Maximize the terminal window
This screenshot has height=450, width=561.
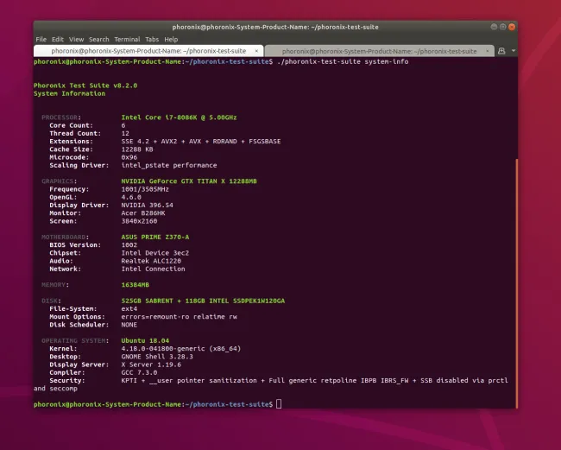[x=502, y=27]
